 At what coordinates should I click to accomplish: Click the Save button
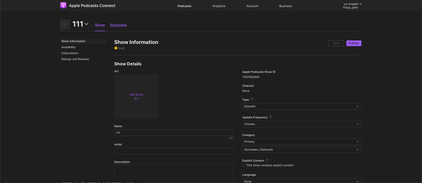(x=336, y=43)
